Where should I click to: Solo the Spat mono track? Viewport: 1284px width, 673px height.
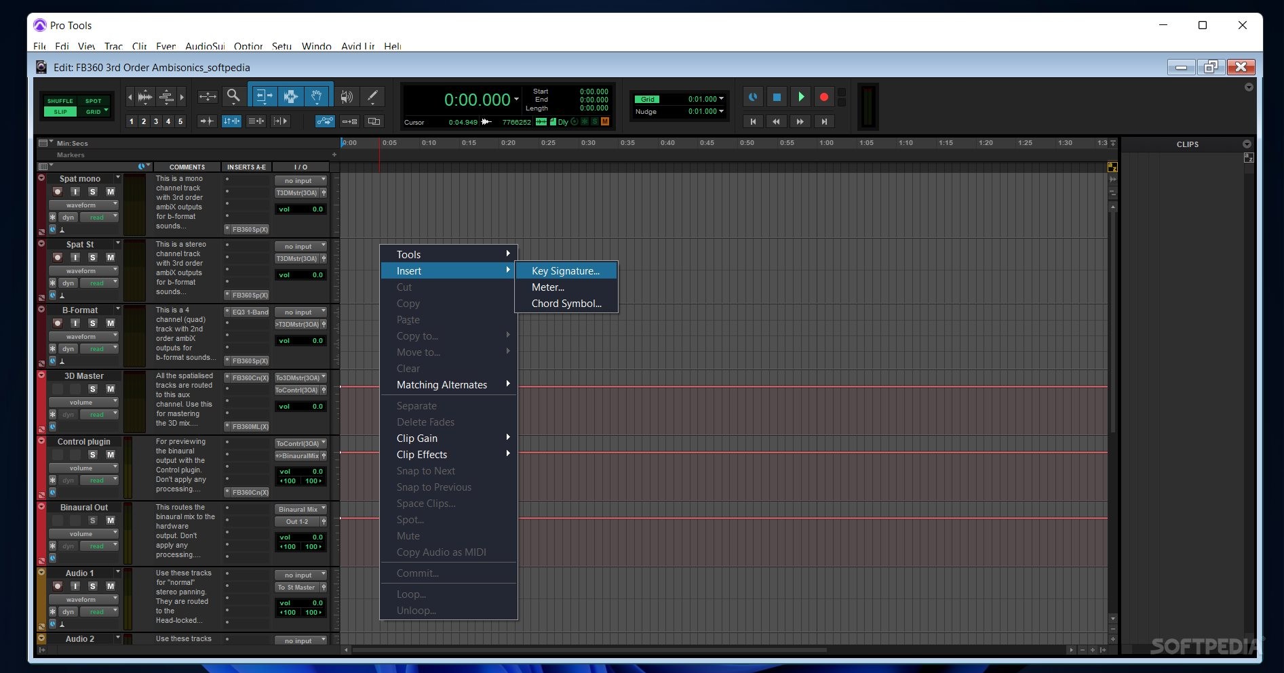coord(93,192)
